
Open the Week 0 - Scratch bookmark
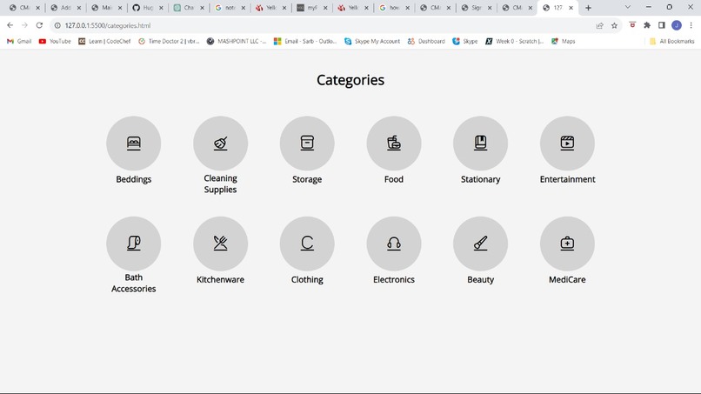point(515,41)
